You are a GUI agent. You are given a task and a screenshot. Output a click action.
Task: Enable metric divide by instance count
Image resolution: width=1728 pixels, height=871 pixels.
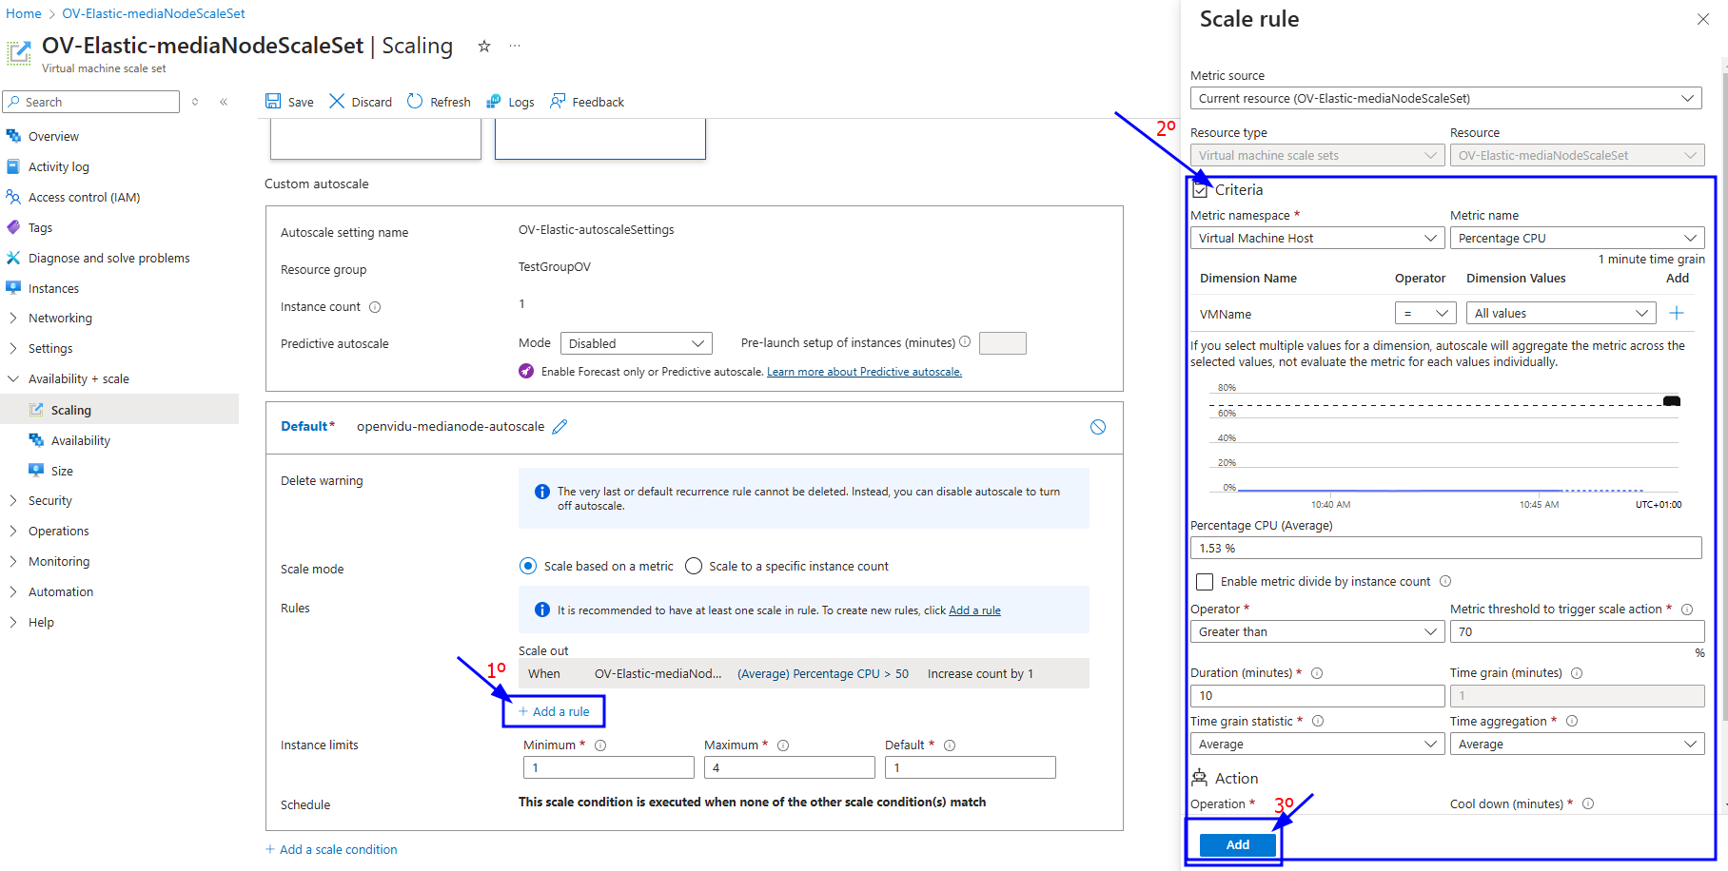point(1205,582)
